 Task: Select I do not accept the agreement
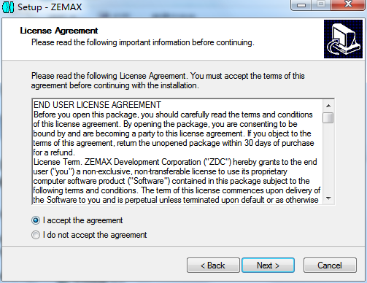coord(36,235)
